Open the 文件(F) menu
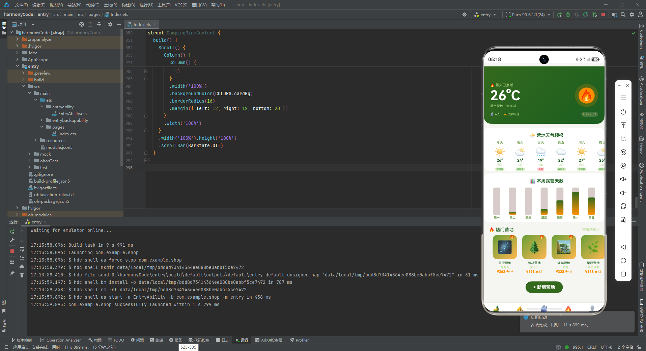 pos(21,5)
